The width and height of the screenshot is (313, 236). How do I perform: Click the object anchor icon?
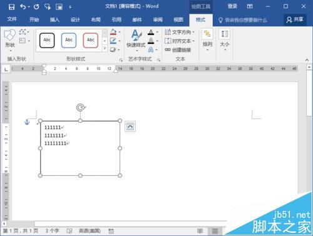pyautogui.click(x=27, y=122)
